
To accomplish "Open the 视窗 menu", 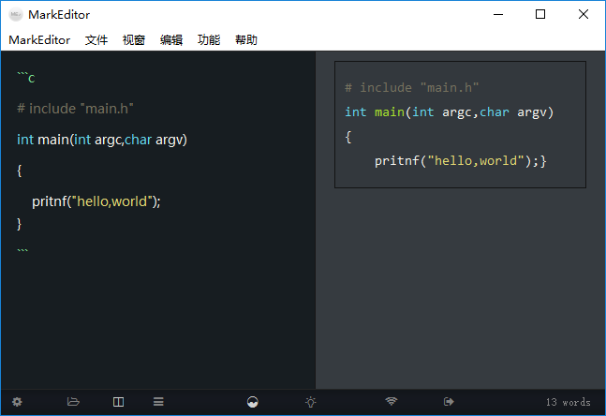I will point(134,40).
